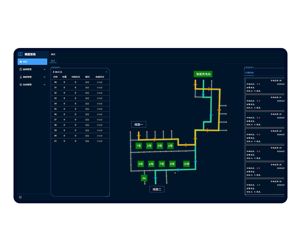Click the 系统管理 gear icon
This screenshot has width=301, height=251.
click(21, 85)
